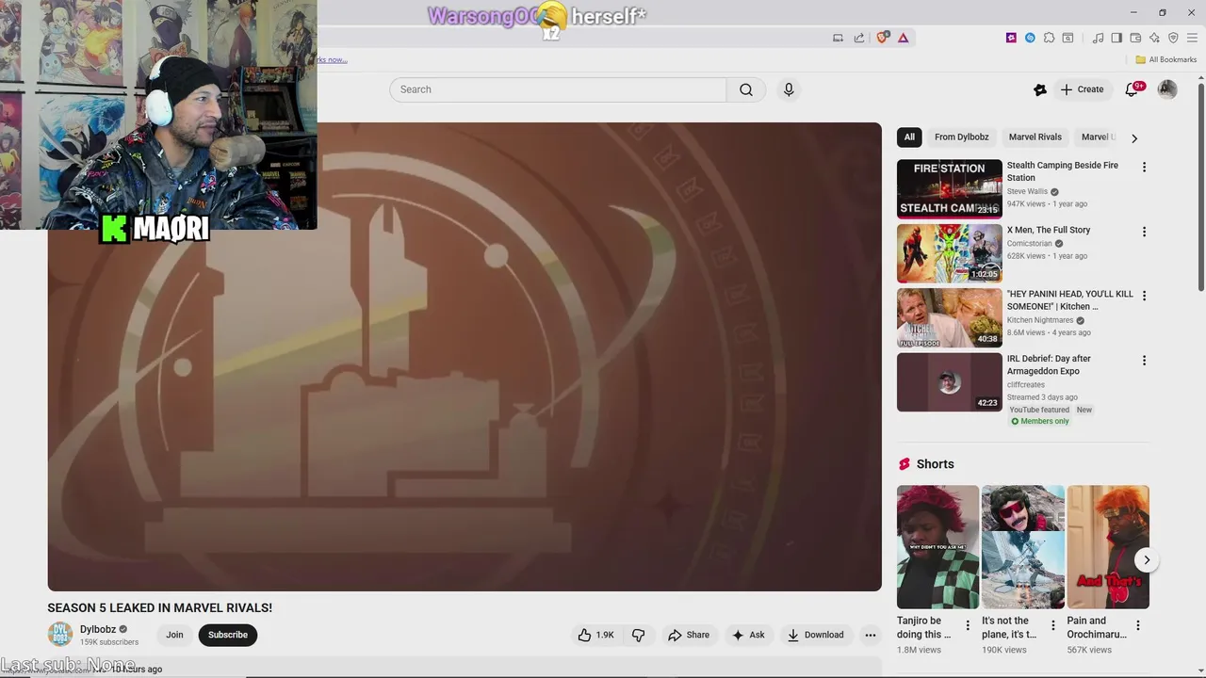Open options for Kitchen Nightmares video
The height and width of the screenshot is (678, 1206).
click(x=1144, y=296)
